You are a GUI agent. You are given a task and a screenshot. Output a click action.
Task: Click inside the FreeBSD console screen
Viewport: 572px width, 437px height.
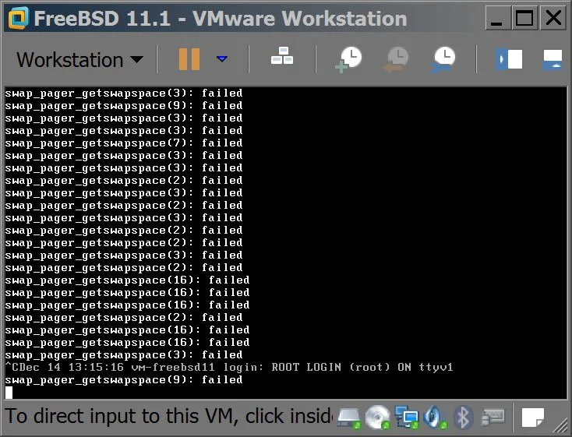click(x=286, y=242)
